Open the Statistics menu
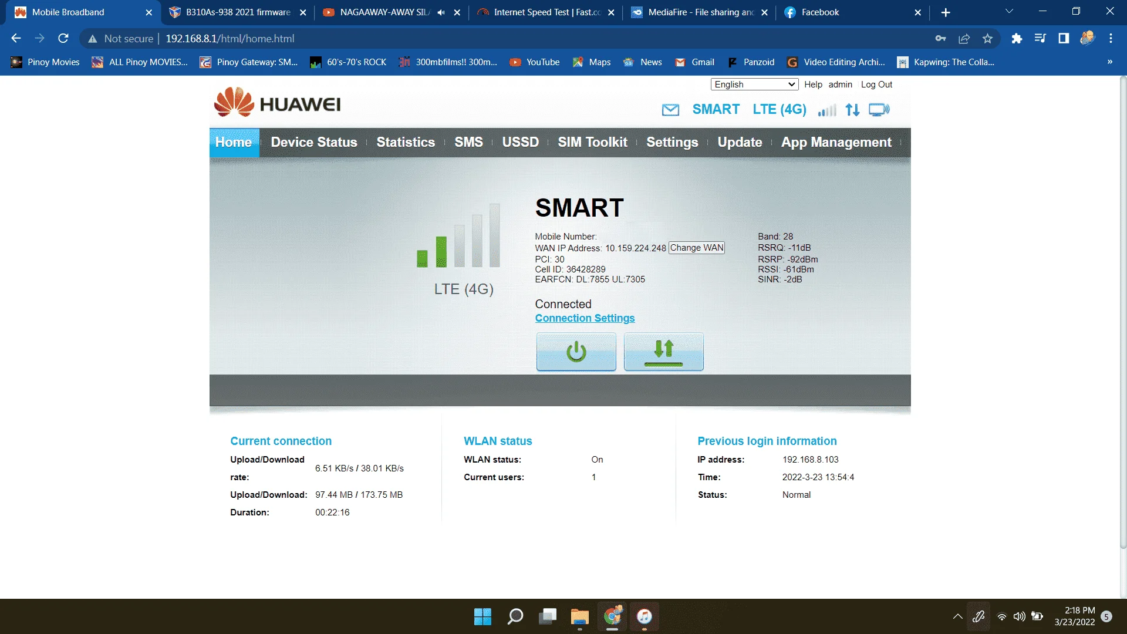This screenshot has height=634, width=1127. coord(406,142)
